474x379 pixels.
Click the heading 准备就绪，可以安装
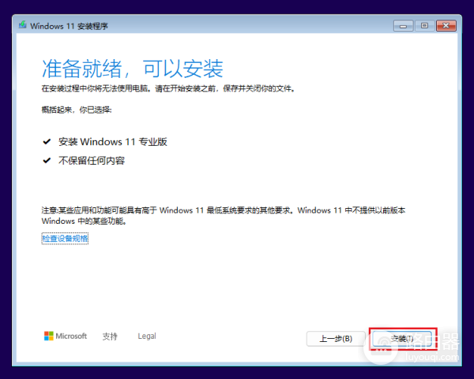[133, 69]
